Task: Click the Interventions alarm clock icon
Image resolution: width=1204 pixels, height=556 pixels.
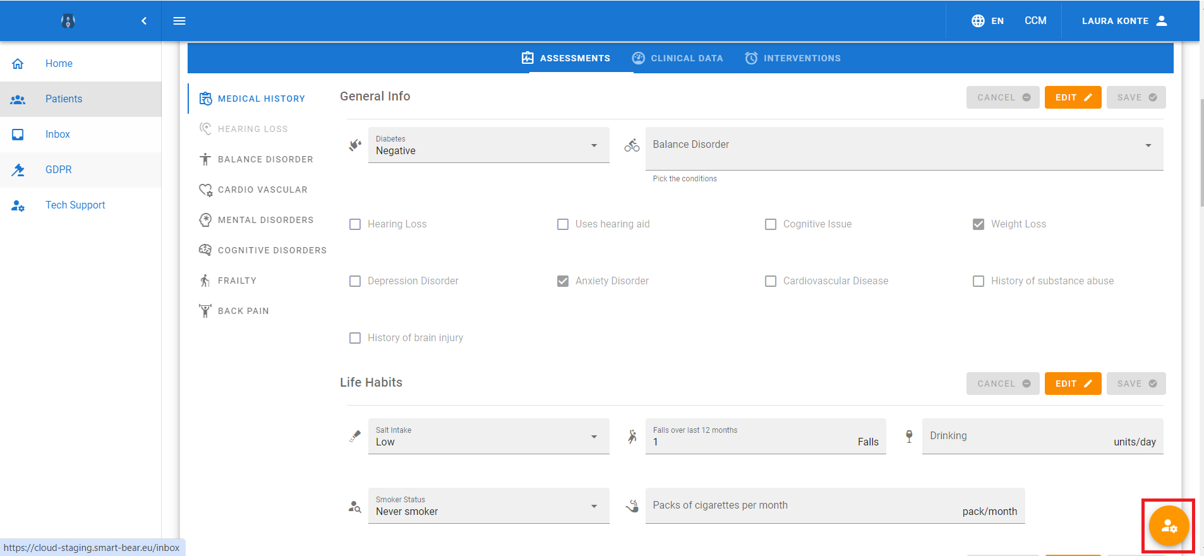Action: pos(751,58)
